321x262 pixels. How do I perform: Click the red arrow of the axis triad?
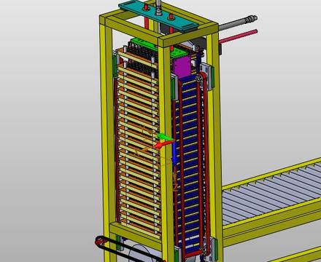pos(163,144)
